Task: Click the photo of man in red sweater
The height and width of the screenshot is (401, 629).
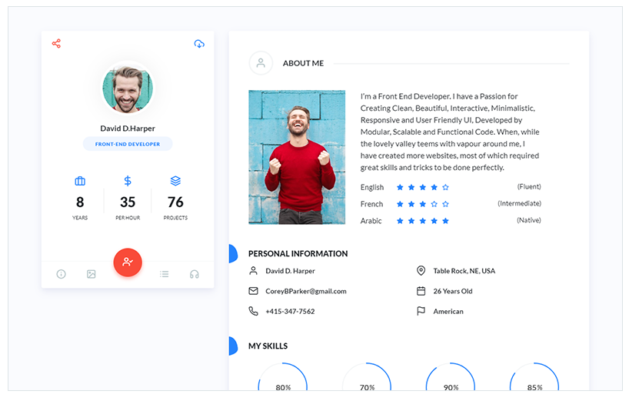Action: click(297, 157)
